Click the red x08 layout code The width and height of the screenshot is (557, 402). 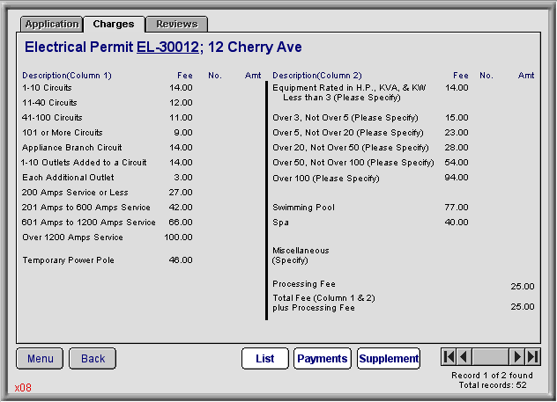click(23, 387)
